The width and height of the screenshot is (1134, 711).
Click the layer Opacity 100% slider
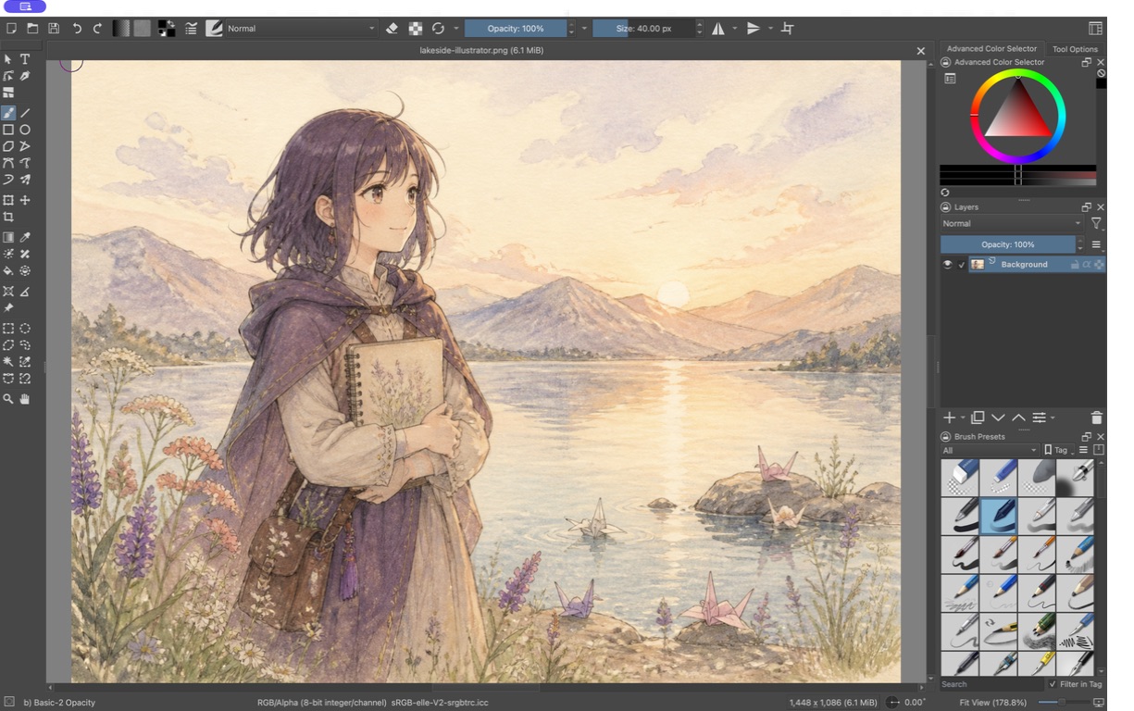pos(1008,244)
